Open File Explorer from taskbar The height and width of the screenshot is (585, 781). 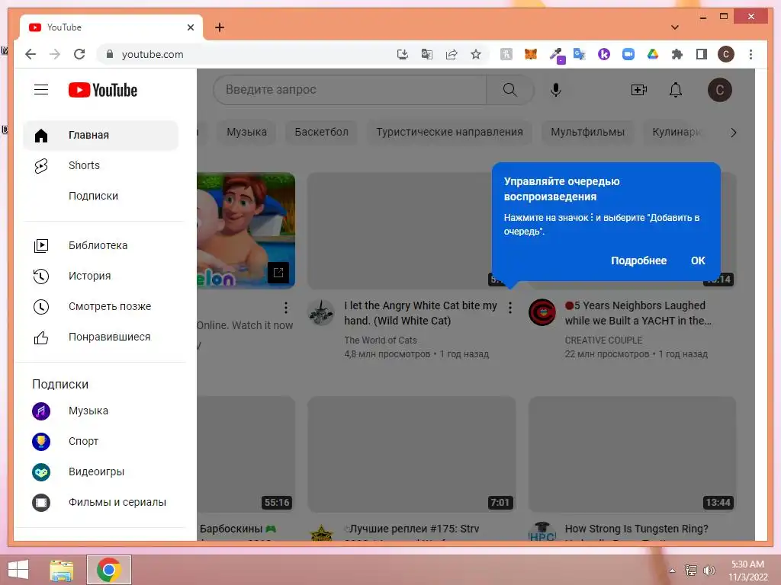(62, 570)
